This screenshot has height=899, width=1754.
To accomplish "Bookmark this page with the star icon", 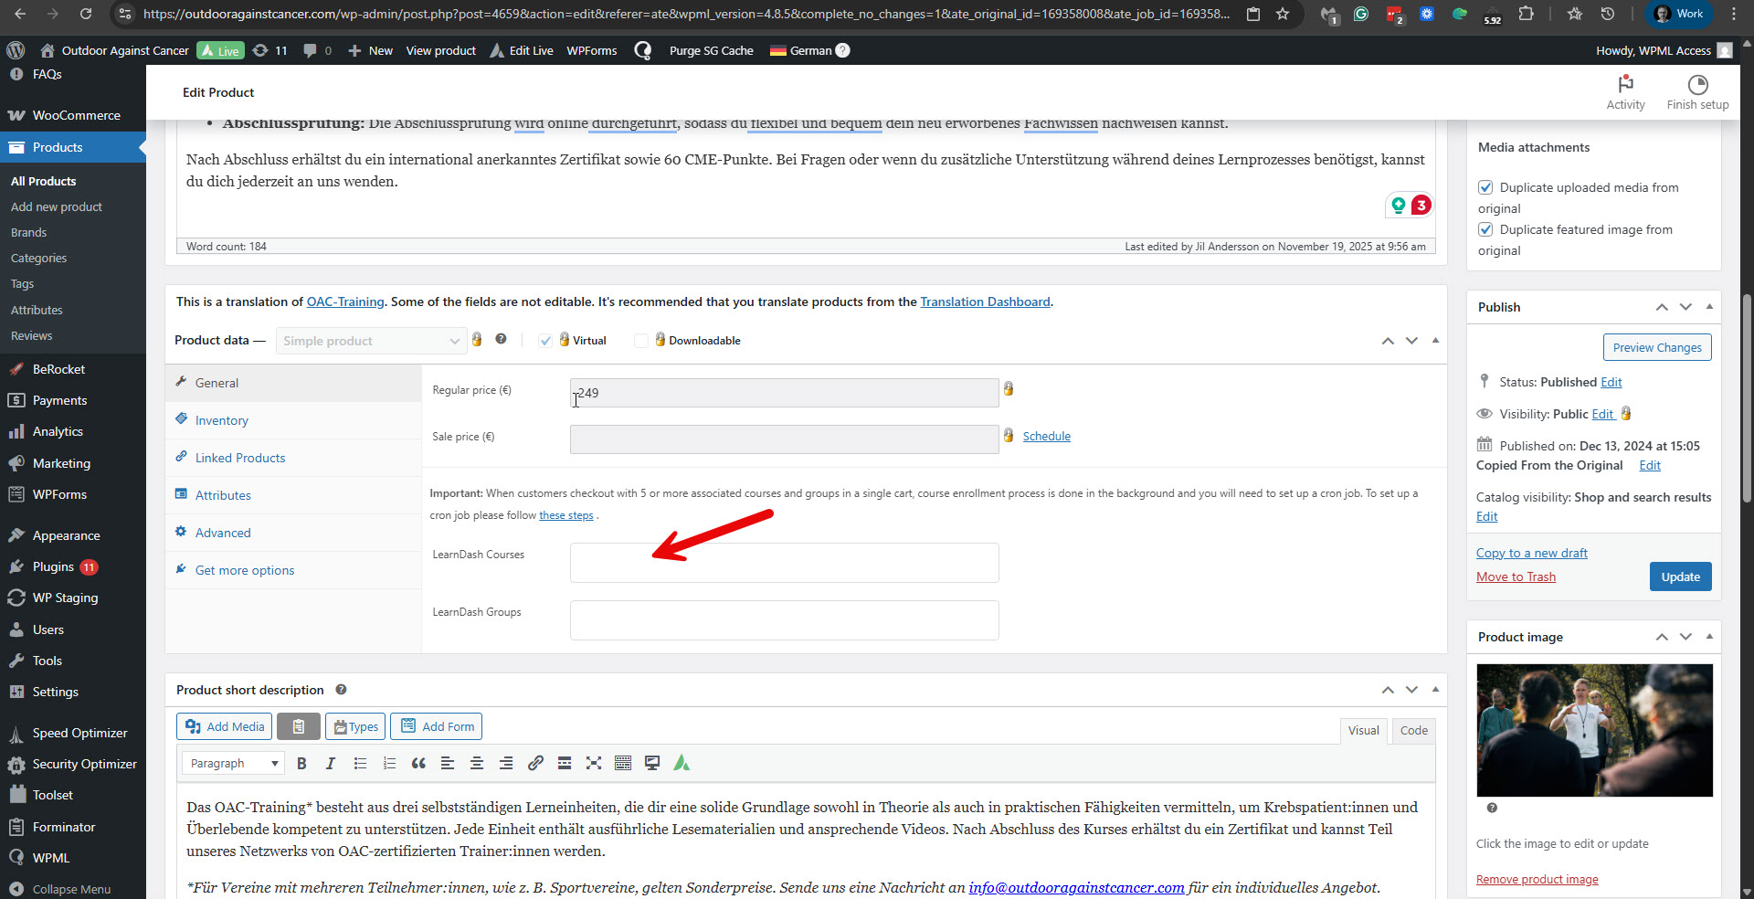I will tap(1283, 14).
